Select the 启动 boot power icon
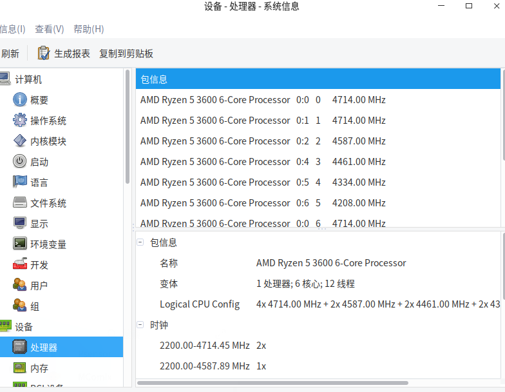 [x=20, y=162]
